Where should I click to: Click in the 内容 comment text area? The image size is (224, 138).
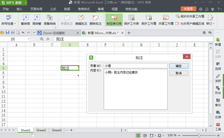(136, 89)
